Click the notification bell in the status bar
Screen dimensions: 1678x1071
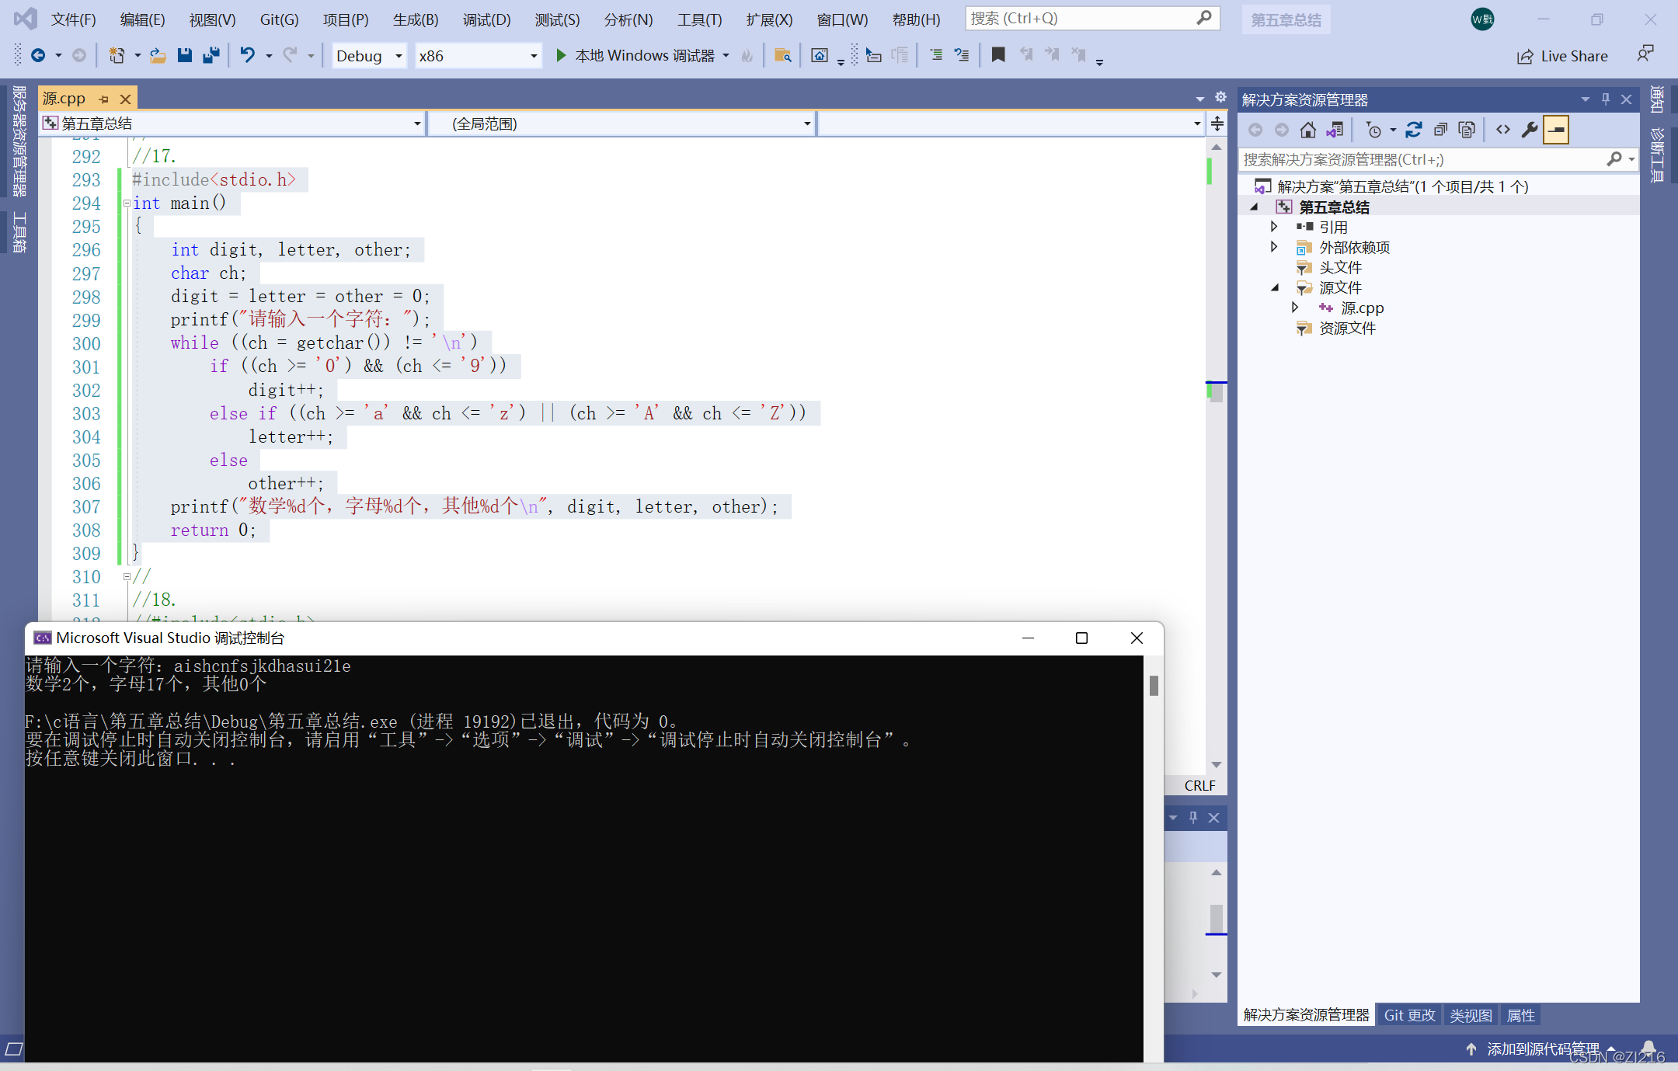click(1648, 1048)
